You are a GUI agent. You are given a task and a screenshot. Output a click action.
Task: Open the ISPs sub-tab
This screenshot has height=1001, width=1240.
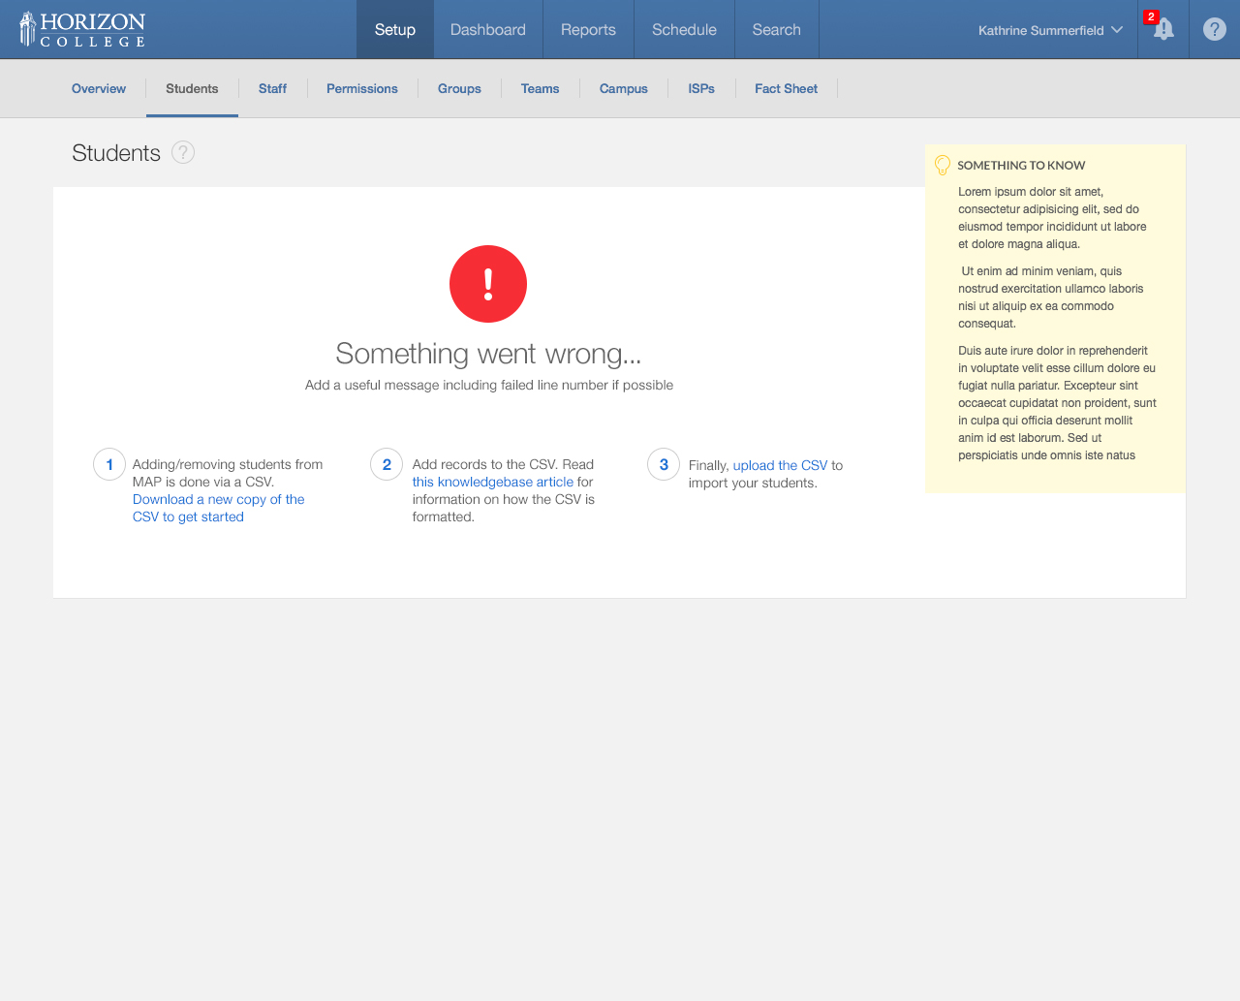[701, 88]
